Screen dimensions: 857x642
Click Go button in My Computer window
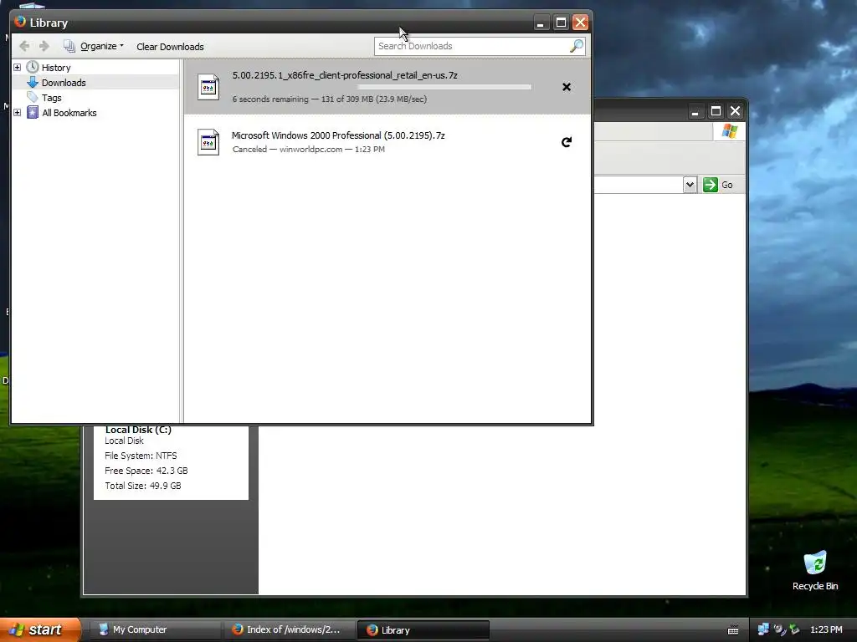pyautogui.click(x=718, y=185)
